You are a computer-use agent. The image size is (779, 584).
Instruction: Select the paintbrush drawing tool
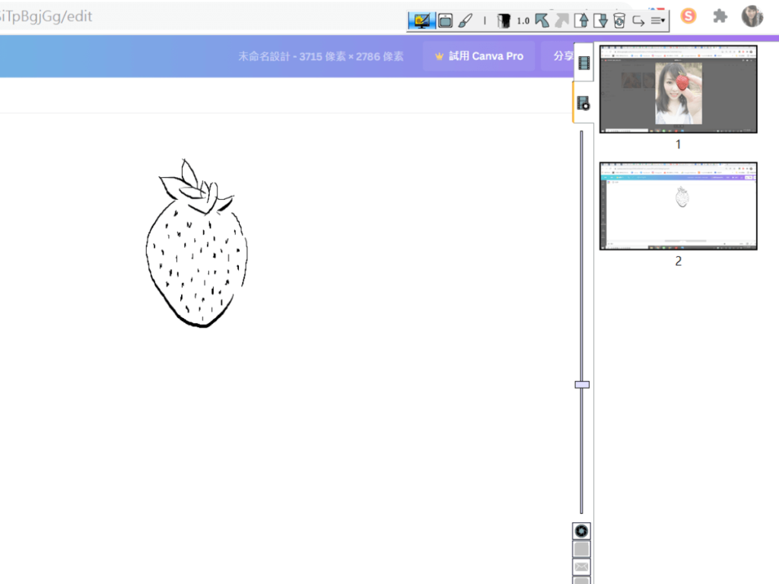[465, 21]
